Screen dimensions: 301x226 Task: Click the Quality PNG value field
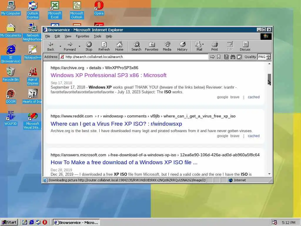click(262, 57)
